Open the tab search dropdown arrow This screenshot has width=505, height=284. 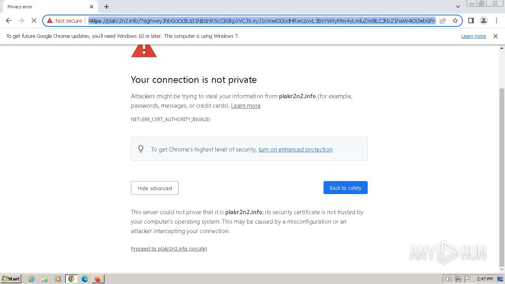pyautogui.click(x=458, y=7)
